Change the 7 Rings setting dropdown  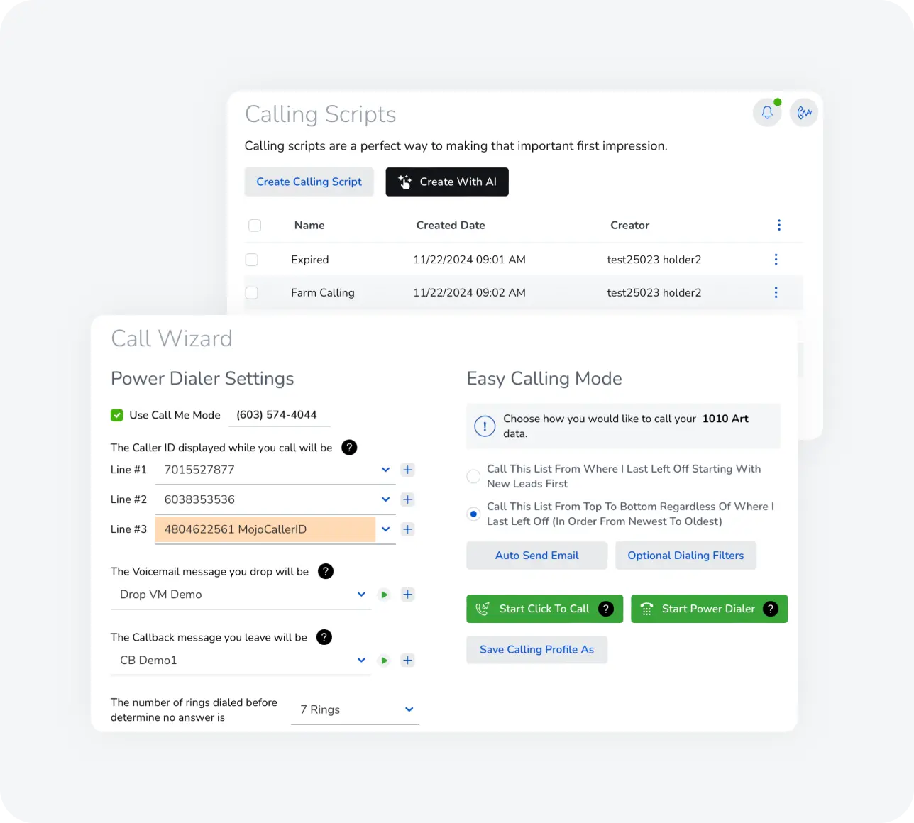pyautogui.click(x=409, y=709)
